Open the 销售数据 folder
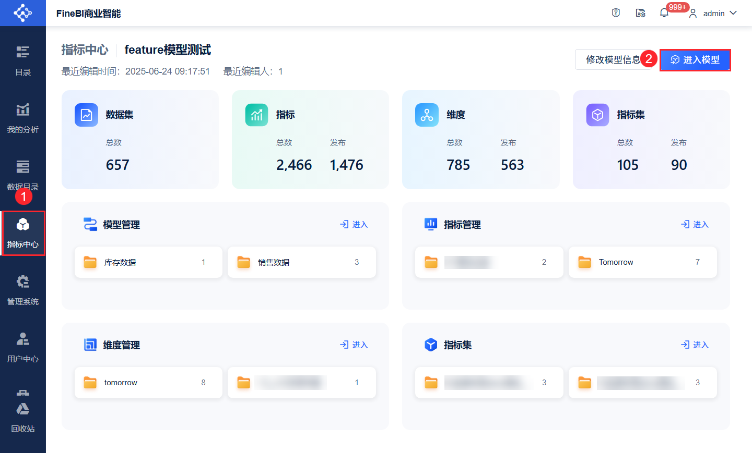This screenshot has width=752, height=453. point(302,262)
